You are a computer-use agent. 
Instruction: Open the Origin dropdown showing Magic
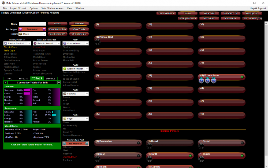point(32,34)
